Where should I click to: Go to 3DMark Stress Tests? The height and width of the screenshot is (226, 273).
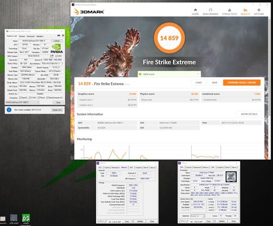tap(230, 12)
